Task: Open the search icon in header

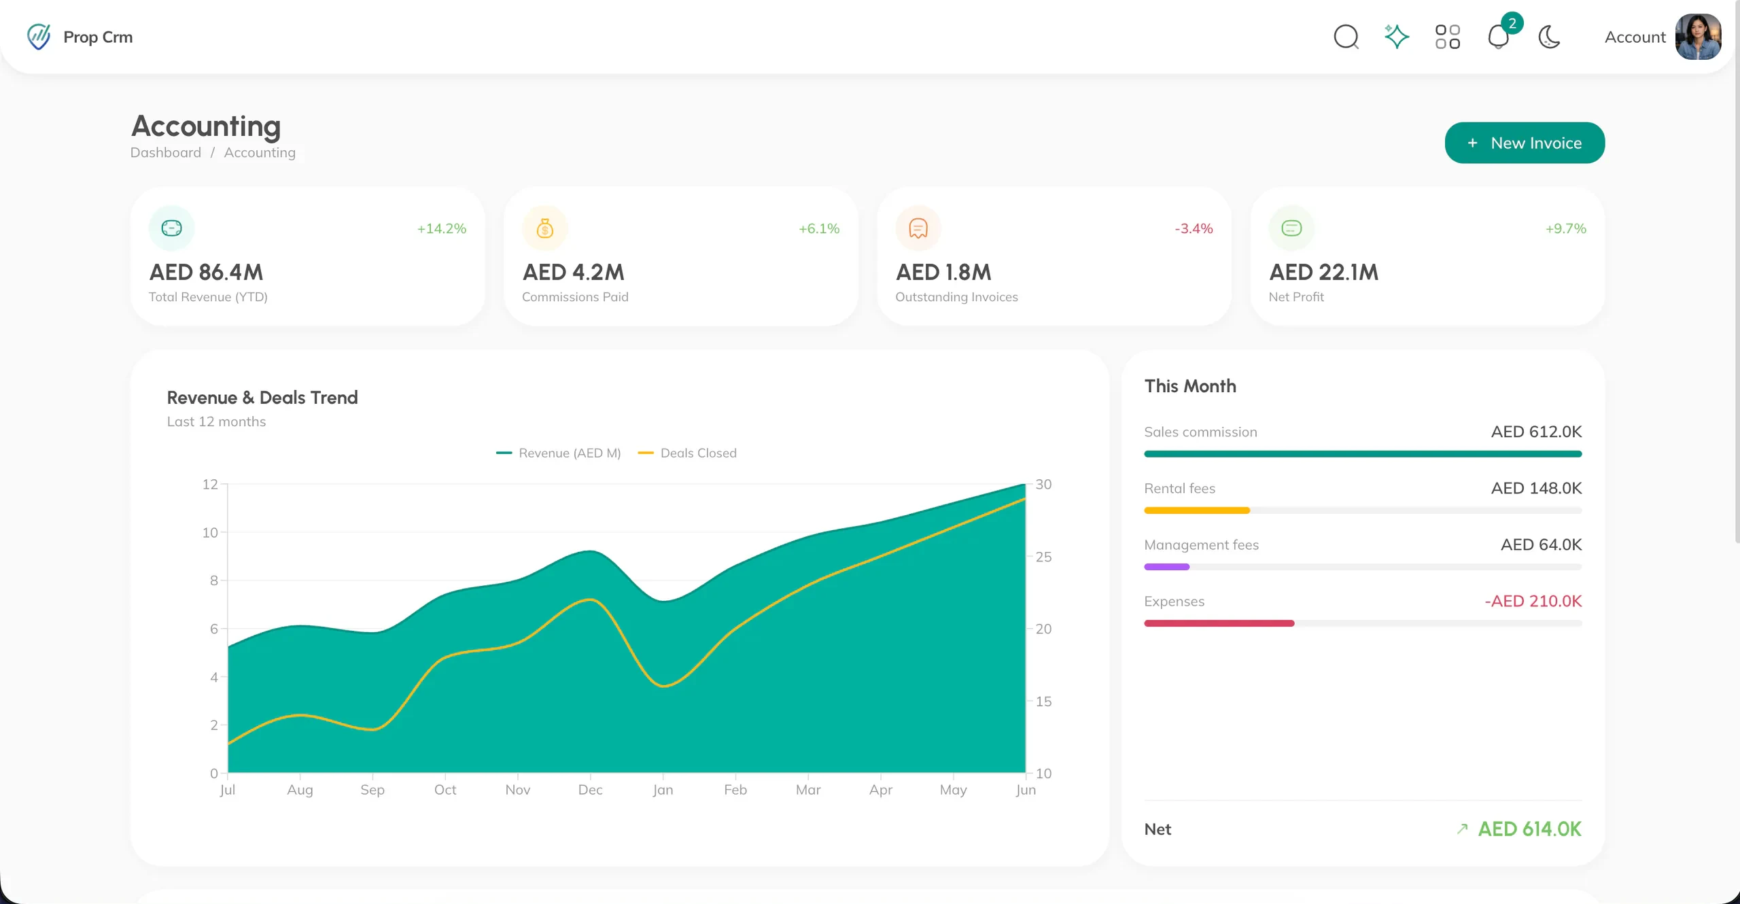Action: tap(1346, 37)
